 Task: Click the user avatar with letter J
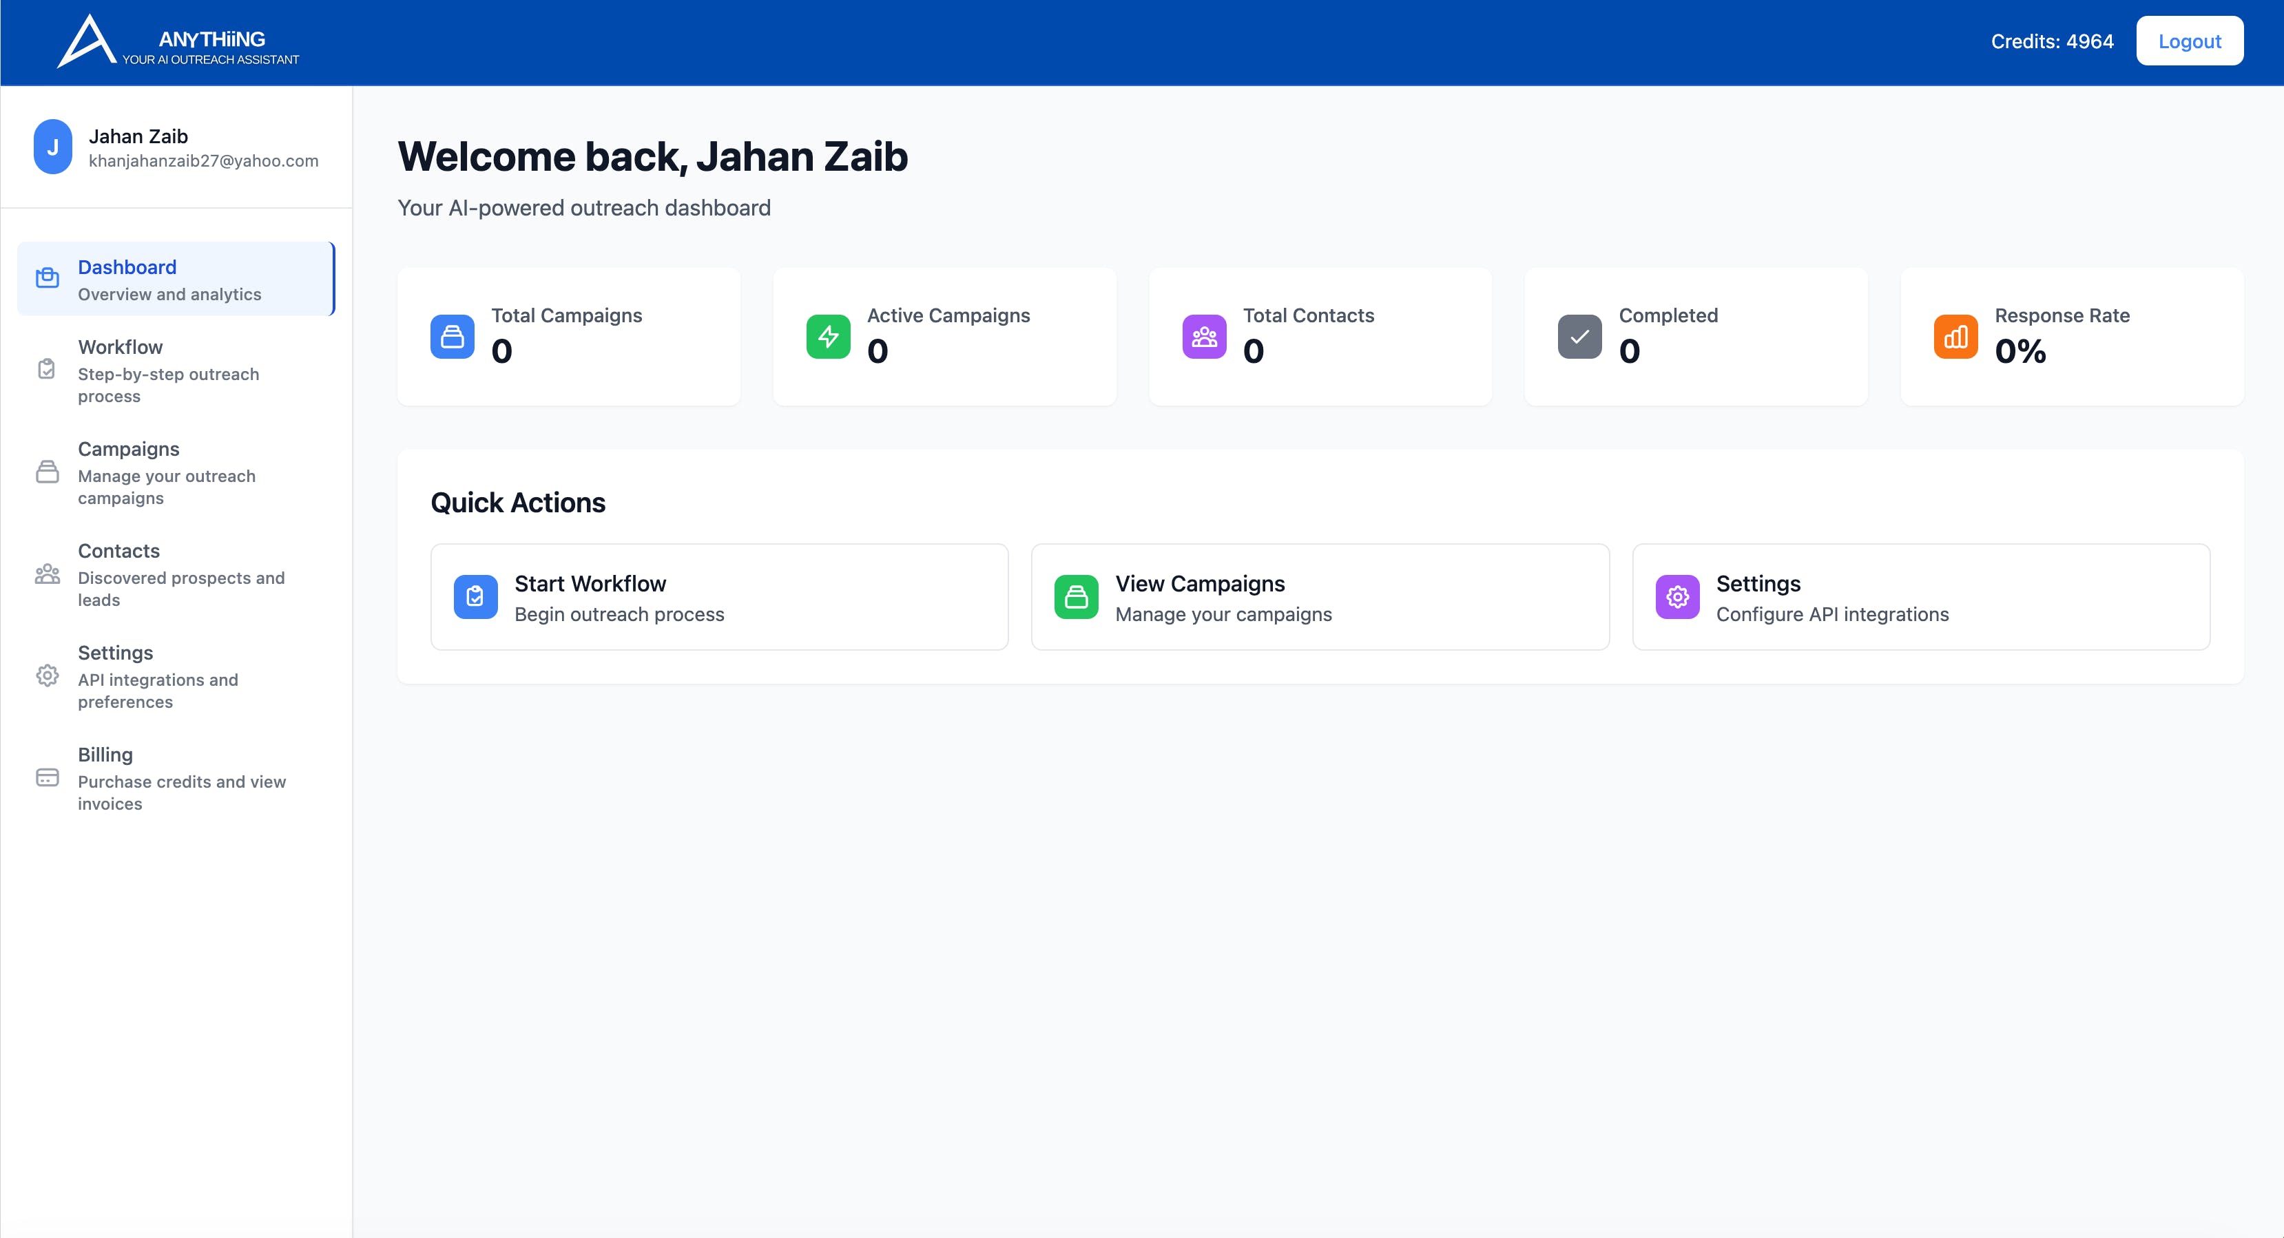coord(52,147)
